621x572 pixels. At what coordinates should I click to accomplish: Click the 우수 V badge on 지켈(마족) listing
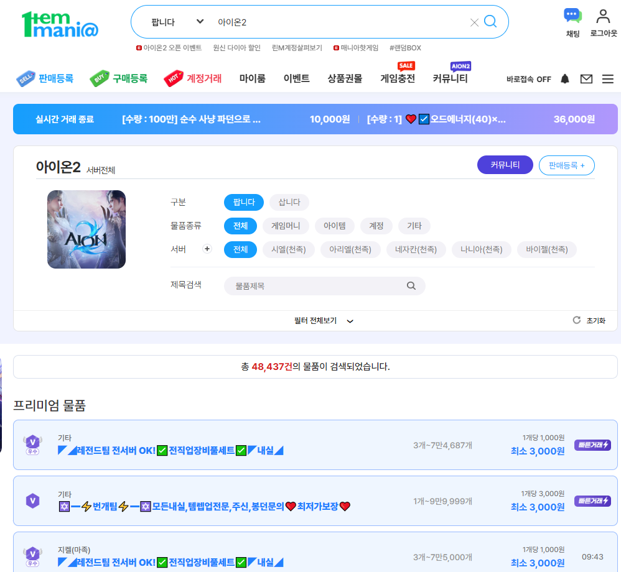point(33,556)
